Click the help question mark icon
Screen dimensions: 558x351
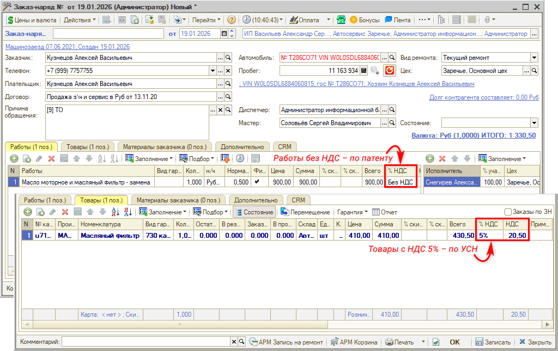pos(232,20)
